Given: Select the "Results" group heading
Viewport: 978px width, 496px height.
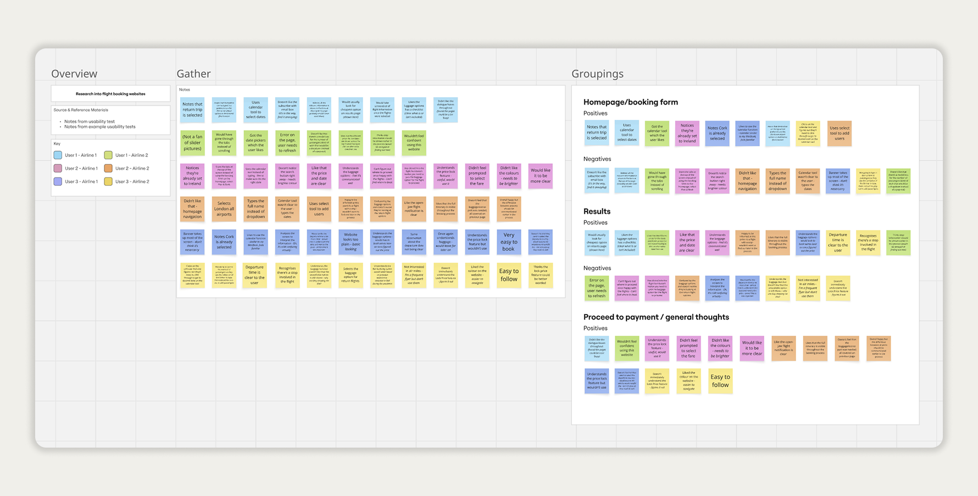Looking at the screenshot, I should 597,211.
